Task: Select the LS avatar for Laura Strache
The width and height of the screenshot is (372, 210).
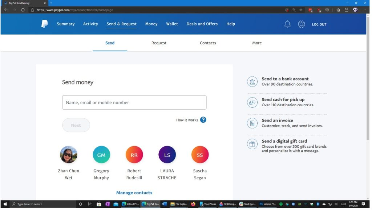Action: 167,155
